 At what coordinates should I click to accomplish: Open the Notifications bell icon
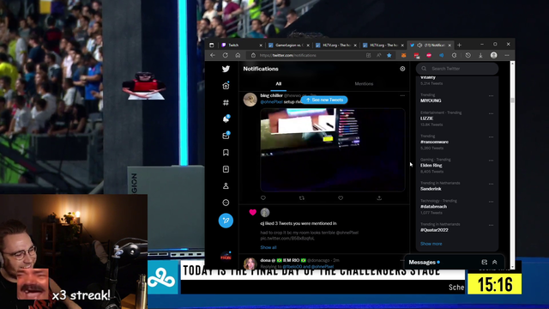(226, 119)
